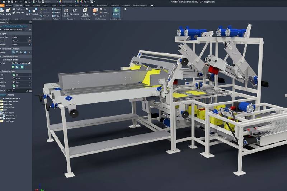This screenshot has height=191, width=287.
Task: Select the second Replace envelope option icon
Action: coord(17,52)
